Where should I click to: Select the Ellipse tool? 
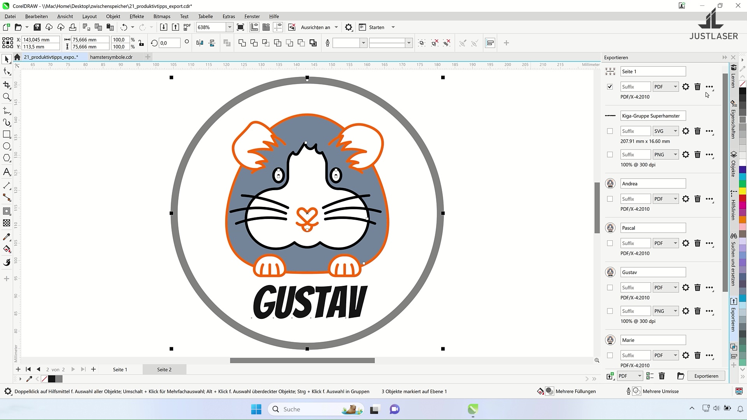point(7,146)
